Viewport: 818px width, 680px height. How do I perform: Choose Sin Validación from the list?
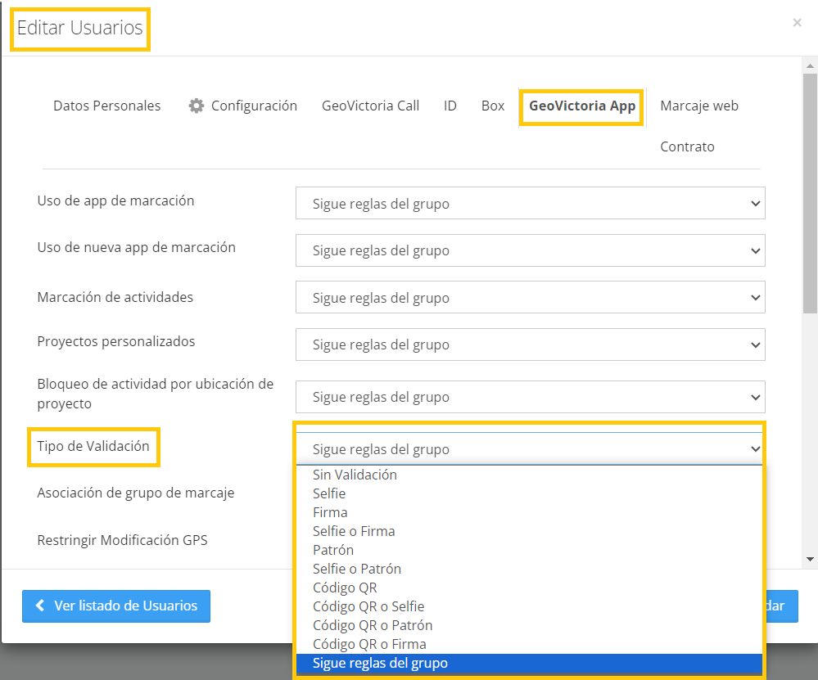tap(355, 475)
